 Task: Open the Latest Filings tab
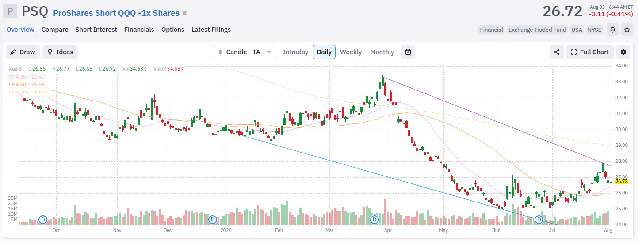(x=211, y=30)
